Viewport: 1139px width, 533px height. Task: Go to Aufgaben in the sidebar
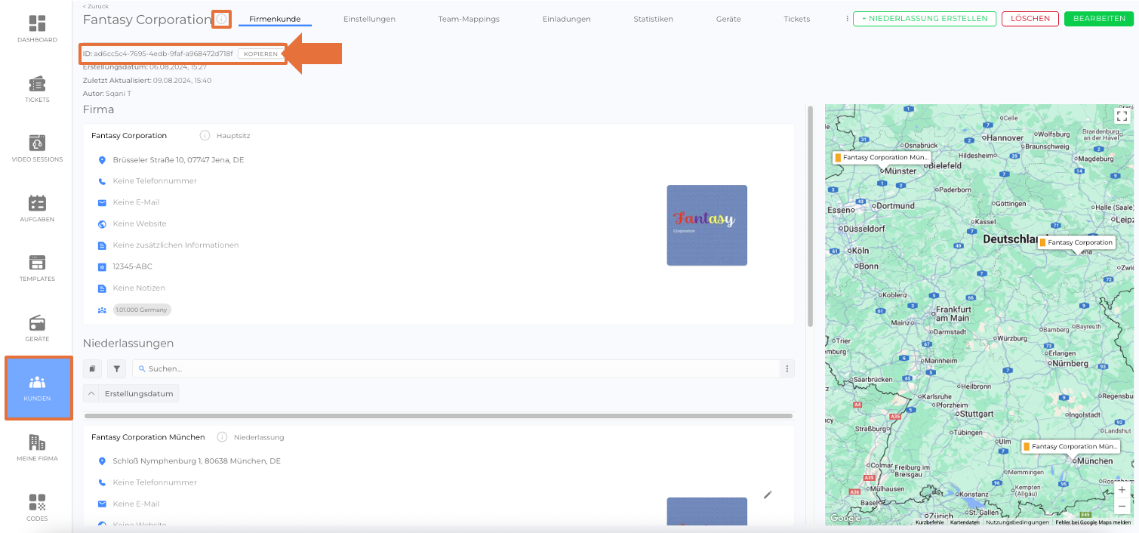coord(37,208)
